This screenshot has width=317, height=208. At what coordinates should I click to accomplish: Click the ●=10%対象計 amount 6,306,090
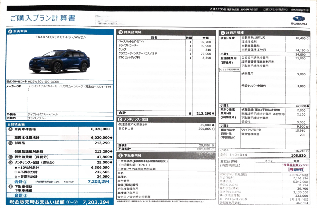(100, 168)
